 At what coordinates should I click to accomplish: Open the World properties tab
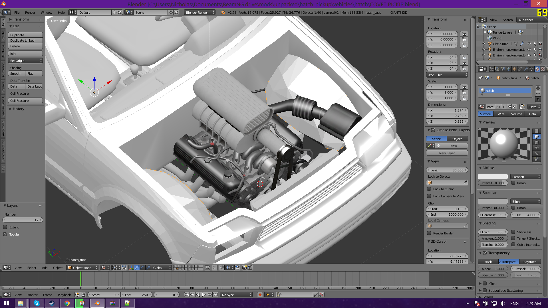coord(509,69)
